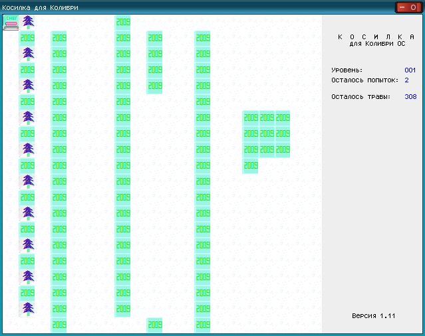
Task: Click the bottommost tree in the left column
Action: pos(27,309)
